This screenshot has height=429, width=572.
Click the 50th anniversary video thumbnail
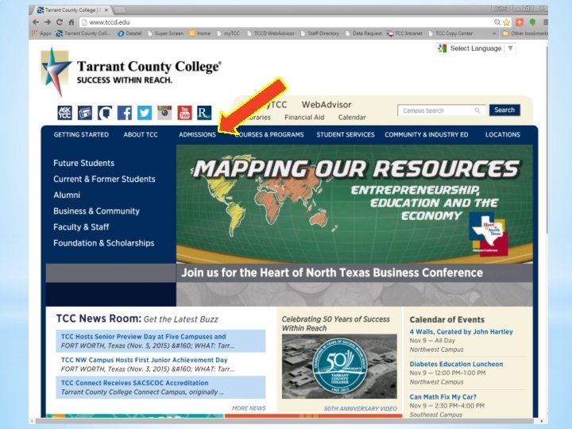[339, 366]
